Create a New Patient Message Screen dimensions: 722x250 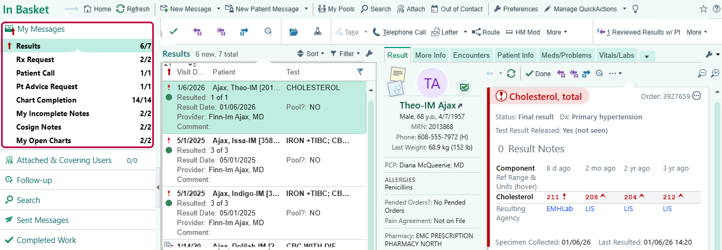pos(262,9)
